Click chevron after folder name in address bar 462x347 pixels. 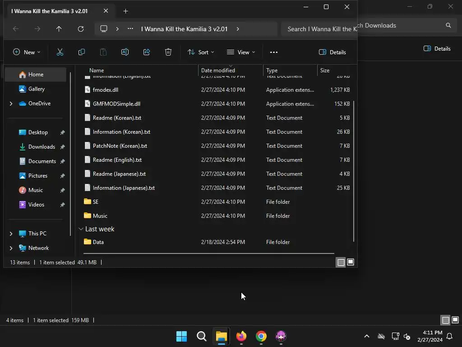tap(238, 29)
